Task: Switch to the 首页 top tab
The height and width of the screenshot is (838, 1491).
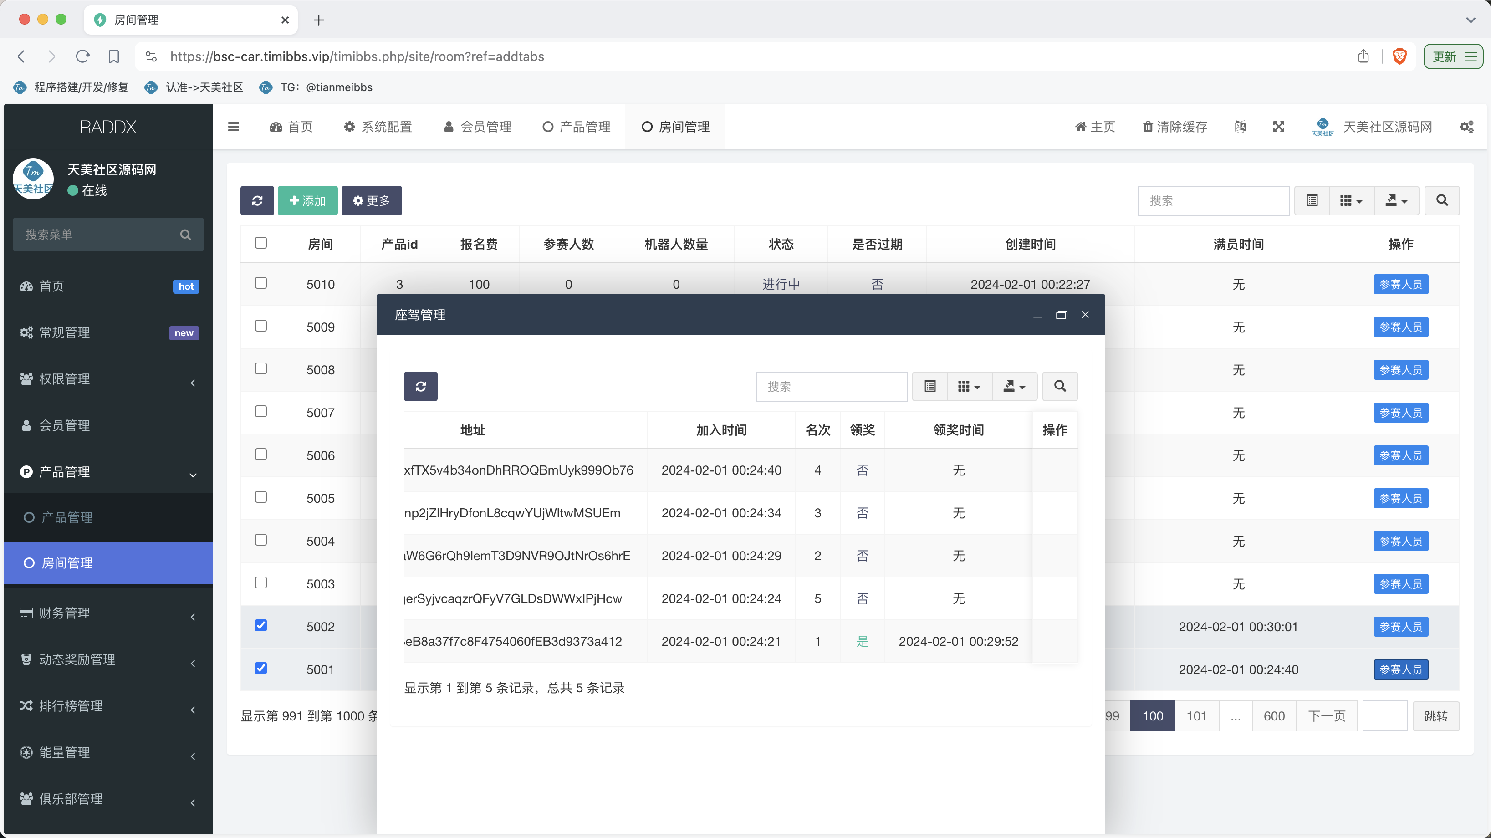Action: coord(291,127)
